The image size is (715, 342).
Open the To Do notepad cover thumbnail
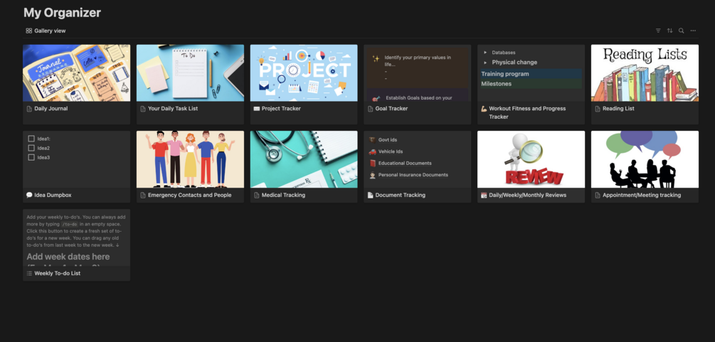point(190,73)
